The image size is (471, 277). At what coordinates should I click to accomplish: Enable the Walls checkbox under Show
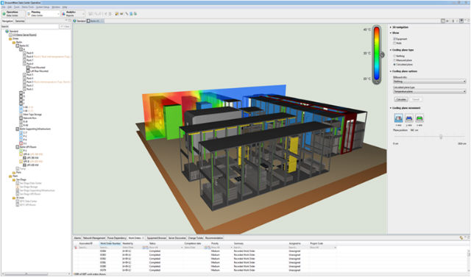coord(394,43)
